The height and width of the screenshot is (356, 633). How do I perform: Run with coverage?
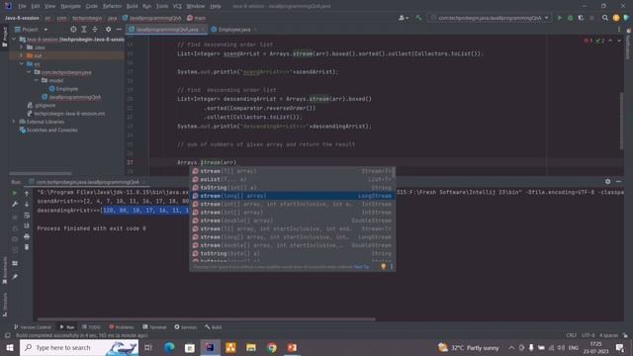coord(581,18)
